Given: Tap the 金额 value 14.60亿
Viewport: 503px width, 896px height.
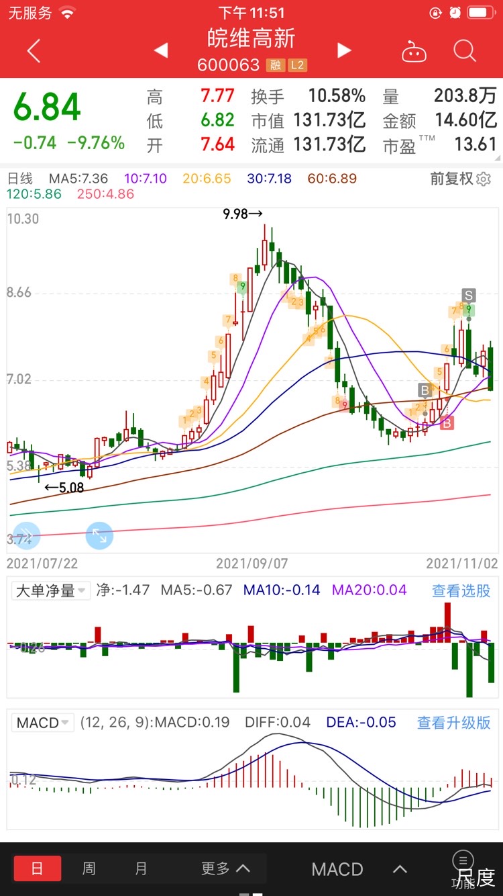Looking at the screenshot, I should 466,120.
